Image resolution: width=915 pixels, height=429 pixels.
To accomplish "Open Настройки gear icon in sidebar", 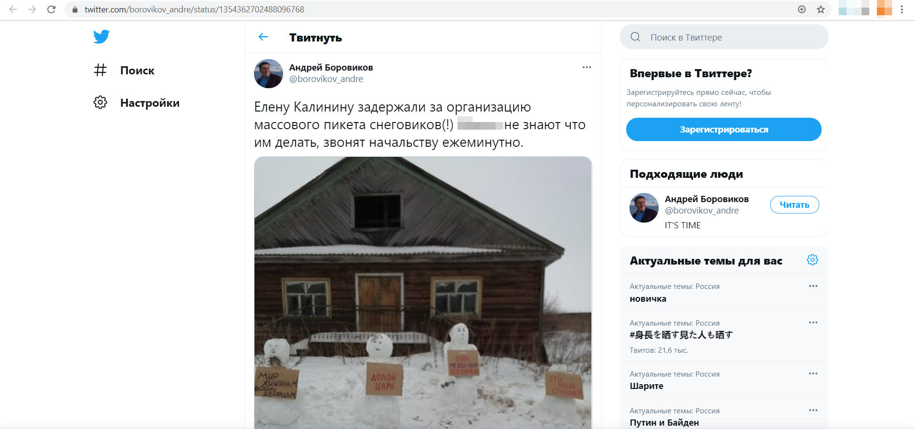I will [100, 102].
